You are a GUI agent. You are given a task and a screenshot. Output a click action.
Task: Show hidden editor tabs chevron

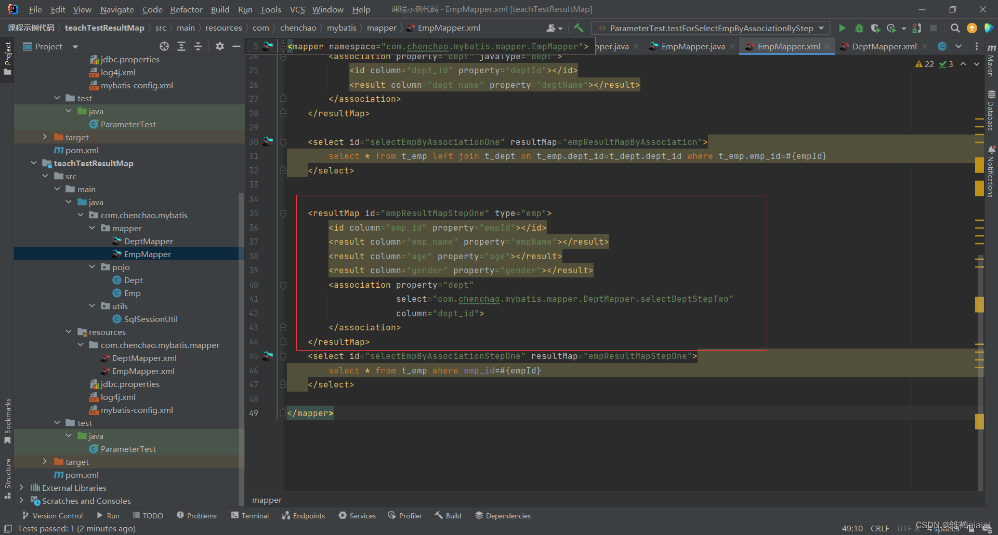[x=958, y=47]
